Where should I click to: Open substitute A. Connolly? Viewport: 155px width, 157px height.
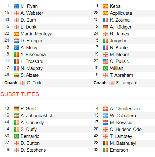pyautogui.click(x=32, y=123)
